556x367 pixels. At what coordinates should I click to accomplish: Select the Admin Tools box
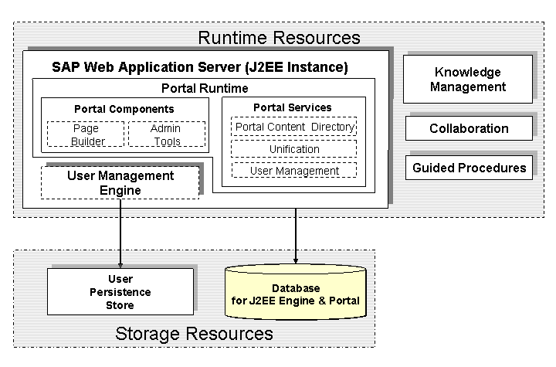click(x=167, y=134)
